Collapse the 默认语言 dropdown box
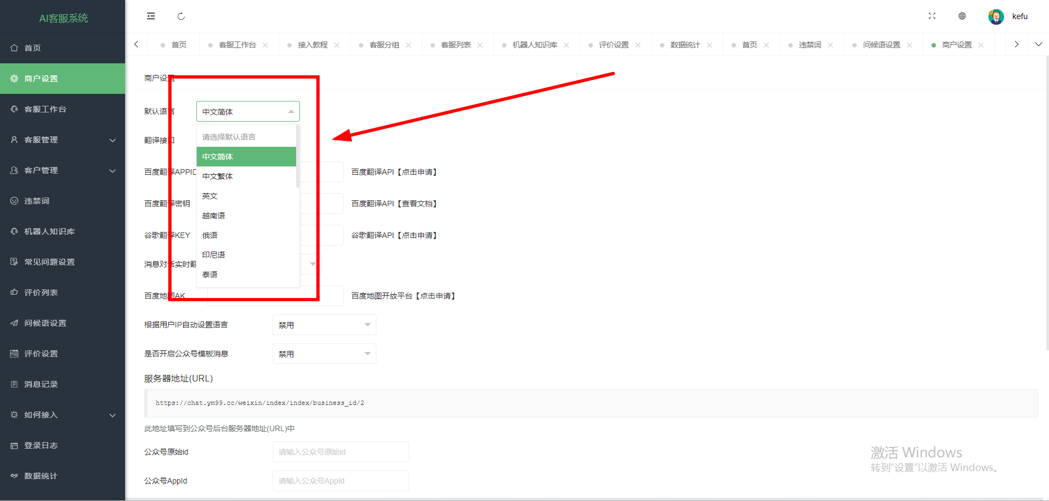The image size is (1049, 501). pyautogui.click(x=248, y=111)
